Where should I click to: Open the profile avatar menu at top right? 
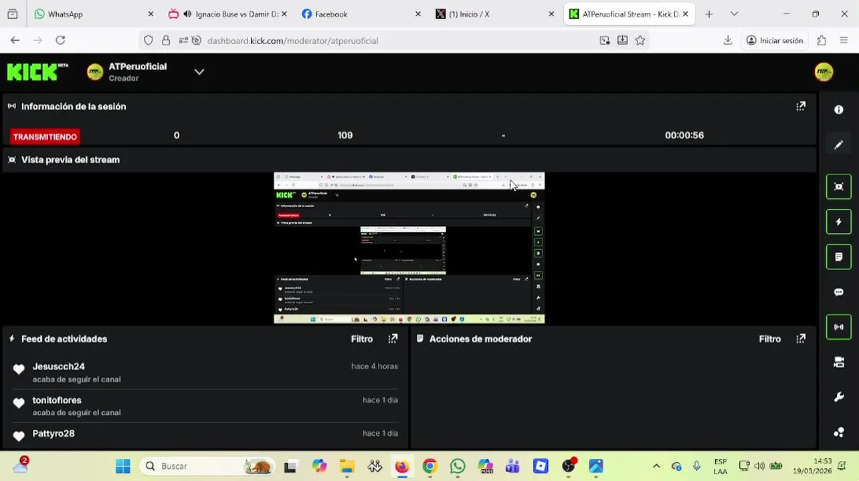click(824, 72)
